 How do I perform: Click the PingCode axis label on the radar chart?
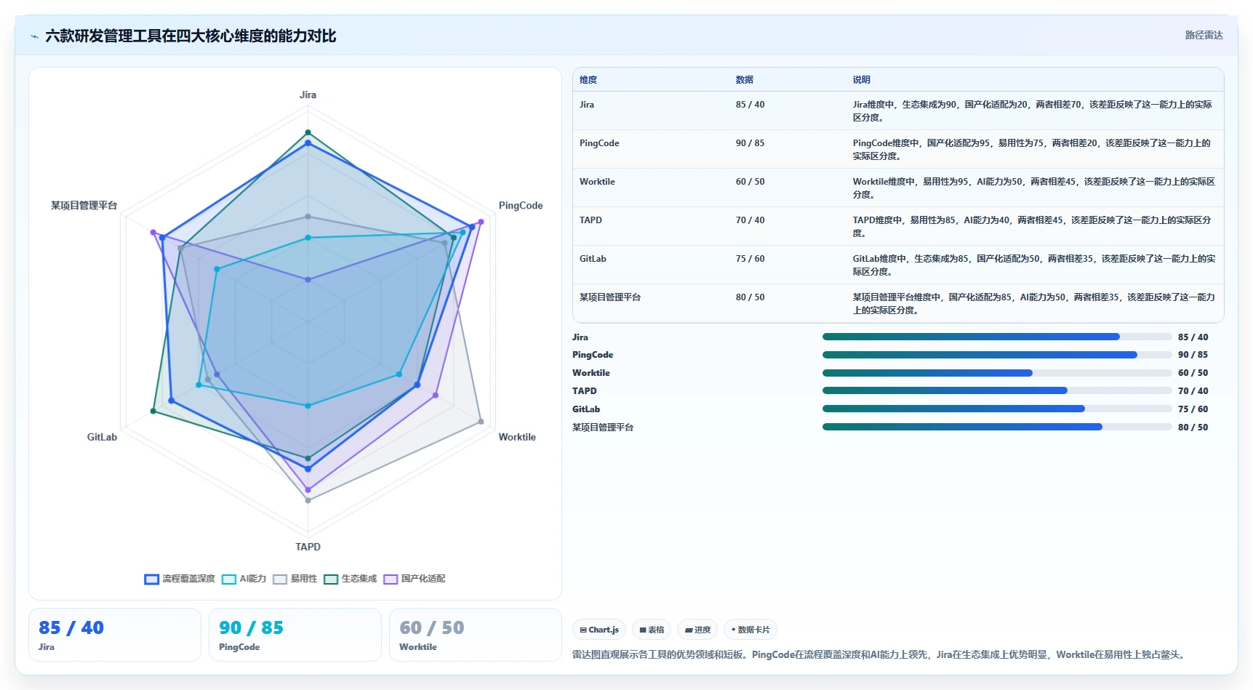(x=521, y=206)
